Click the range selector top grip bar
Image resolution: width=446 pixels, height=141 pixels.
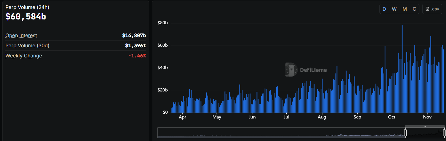pos(425,126)
